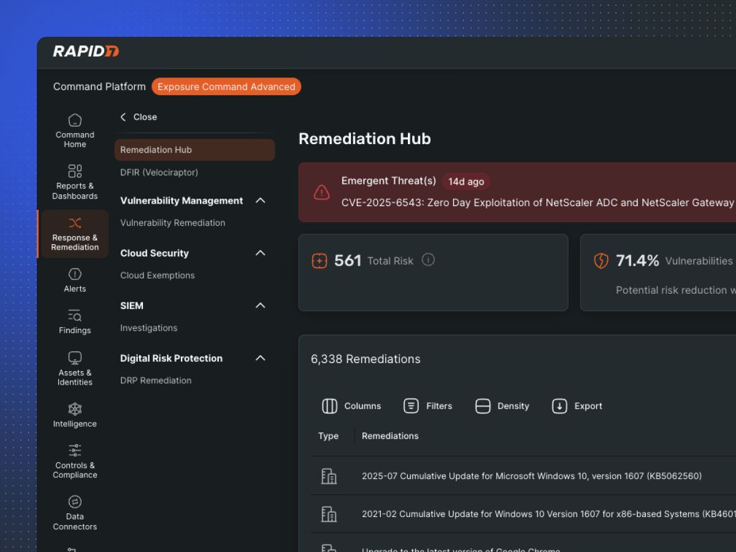The width and height of the screenshot is (736, 552).
Task: Export the remediations list
Action: (x=577, y=406)
